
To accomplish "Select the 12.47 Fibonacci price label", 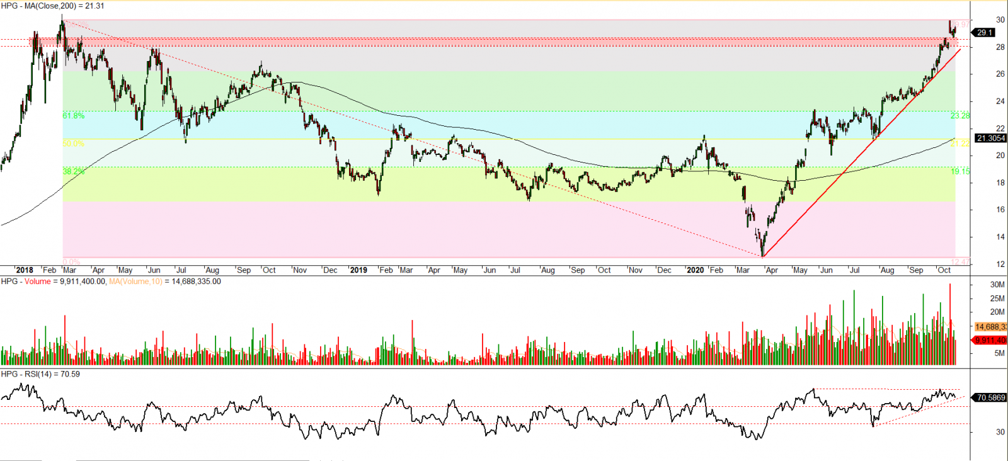I will tap(960, 261).
